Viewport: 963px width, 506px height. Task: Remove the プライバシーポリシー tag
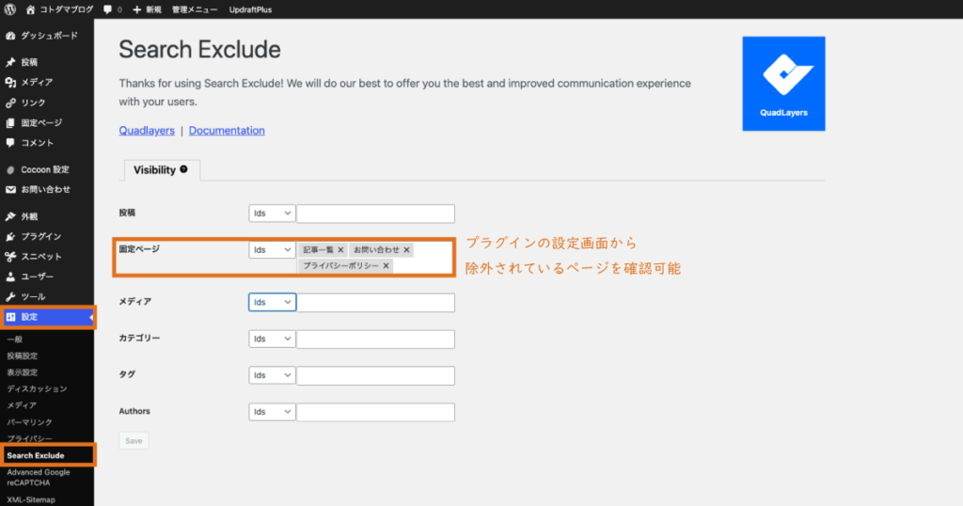[386, 266]
